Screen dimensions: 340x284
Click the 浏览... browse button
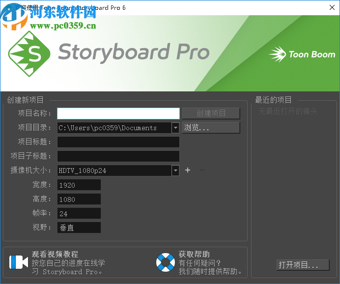click(x=211, y=127)
